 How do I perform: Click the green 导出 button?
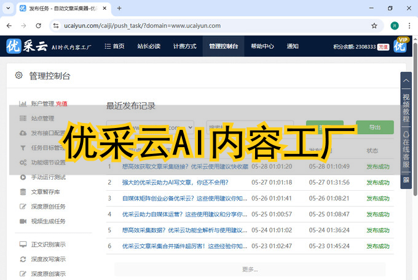click(x=374, y=127)
